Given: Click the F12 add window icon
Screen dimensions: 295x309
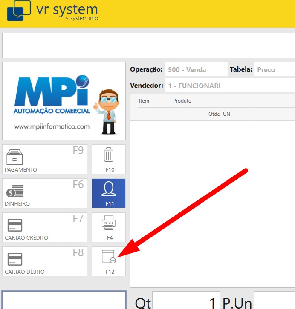Looking at the screenshot, I should [x=109, y=257].
